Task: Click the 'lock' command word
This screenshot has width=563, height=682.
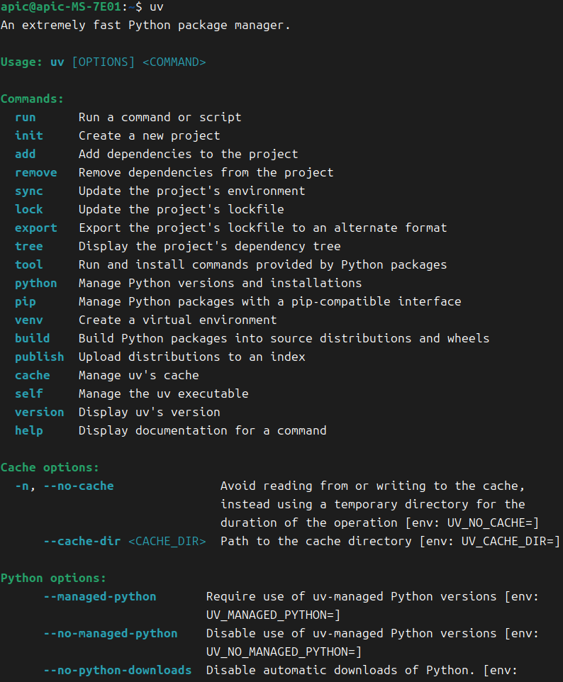Action: pyautogui.click(x=28, y=209)
